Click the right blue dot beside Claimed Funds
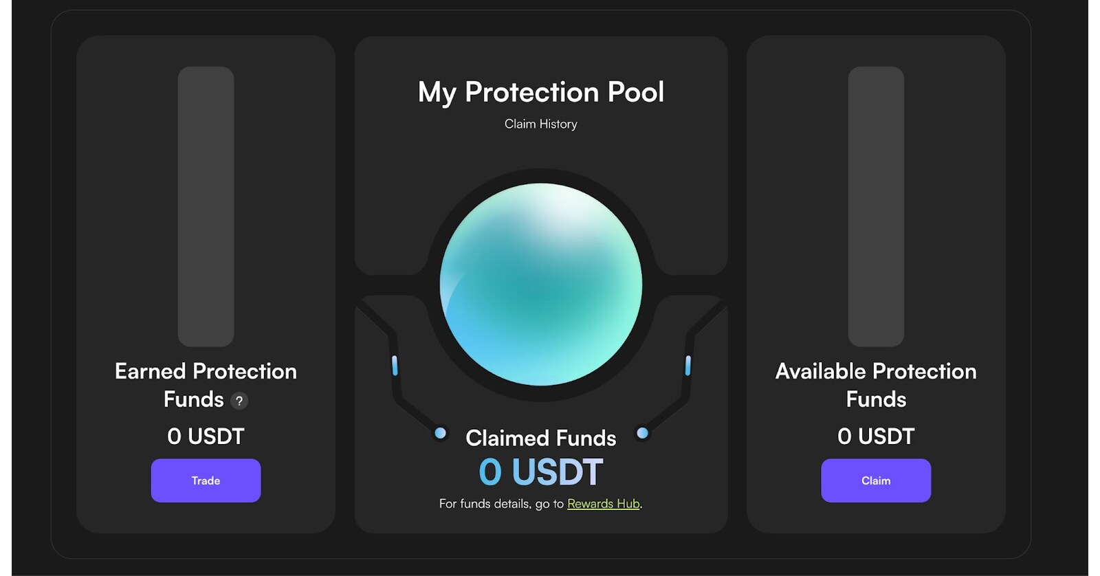Viewport: 1100px width, 576px height. coord(642,433)
